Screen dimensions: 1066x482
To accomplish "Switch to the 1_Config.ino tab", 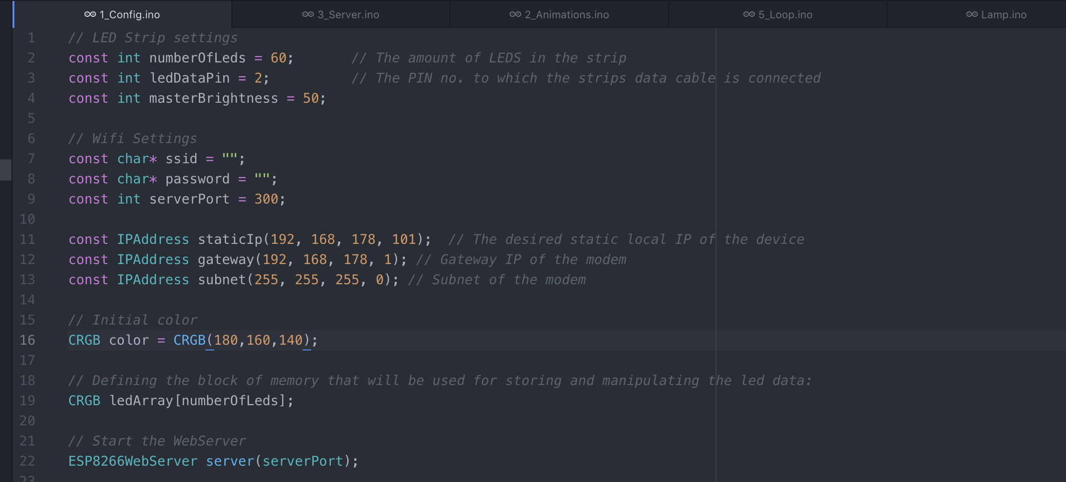I will (x=122, y=14).
